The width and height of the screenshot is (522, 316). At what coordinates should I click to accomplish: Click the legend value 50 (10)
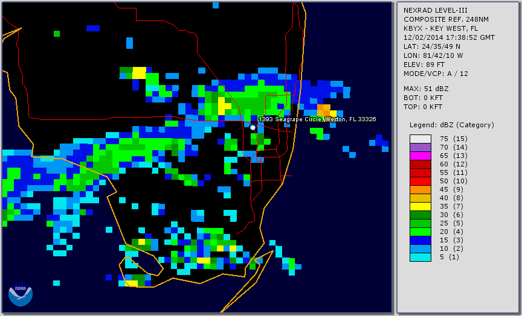pyautogui.click(x=453, y=181)
